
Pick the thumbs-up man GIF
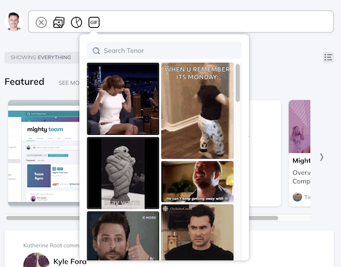123,236
